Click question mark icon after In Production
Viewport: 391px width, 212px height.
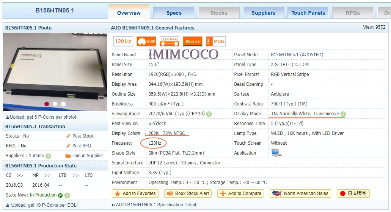pyautogui.click(x=67, y=195)
